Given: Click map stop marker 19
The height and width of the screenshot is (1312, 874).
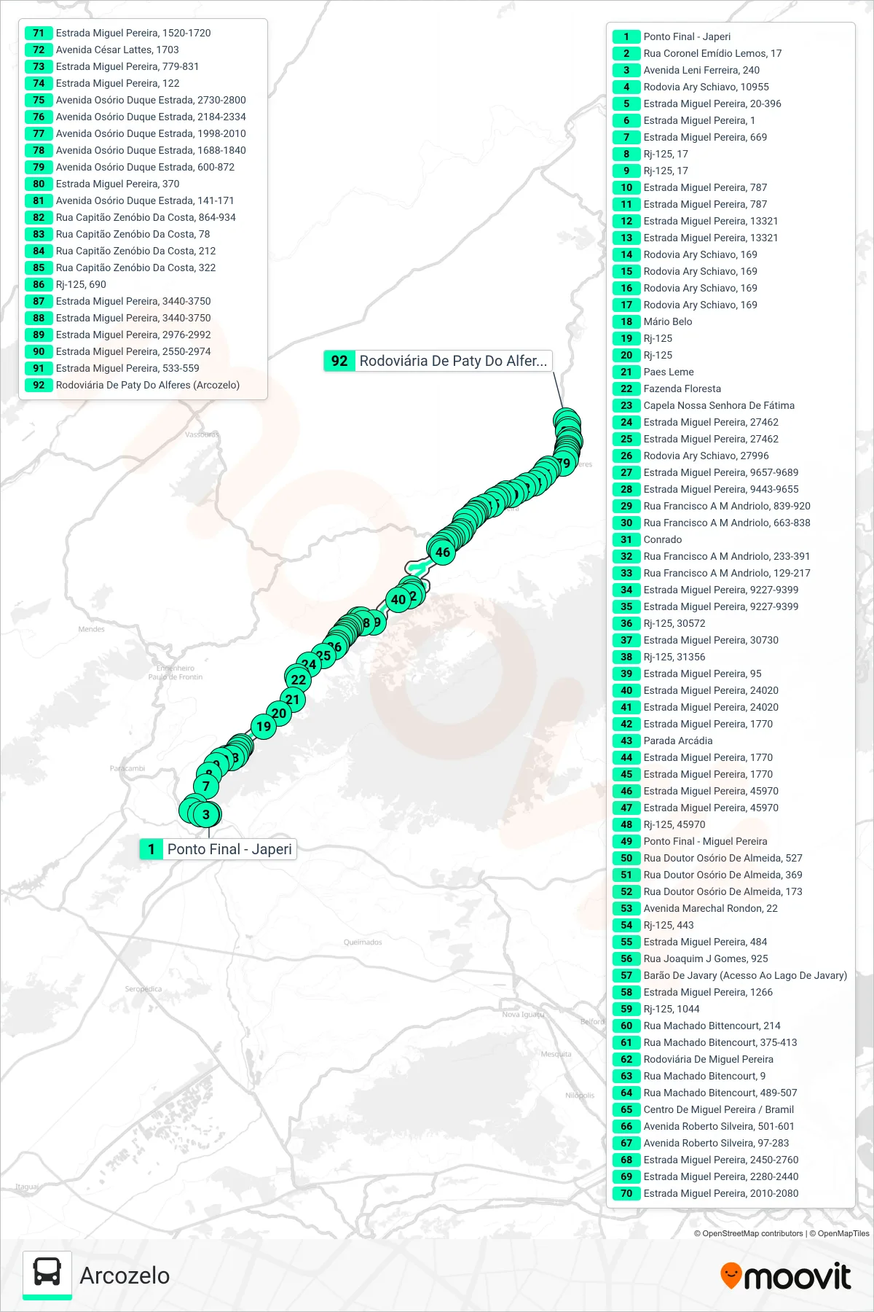Looking at the screenshot, I should click(x=264, y=726).
